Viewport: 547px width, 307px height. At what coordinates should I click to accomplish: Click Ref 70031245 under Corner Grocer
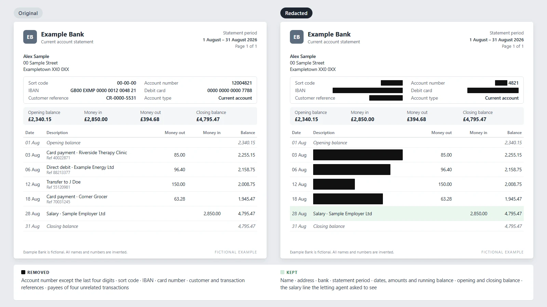point(58,202)
